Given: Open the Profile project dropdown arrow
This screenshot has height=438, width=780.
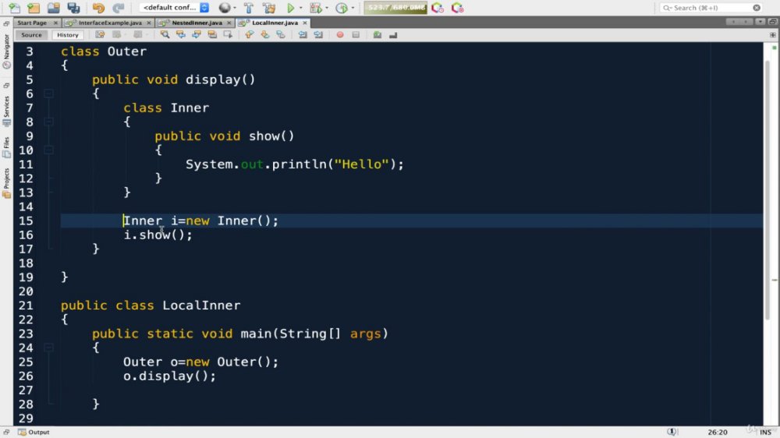Looking at the screenshot, I should click(353, 8).
